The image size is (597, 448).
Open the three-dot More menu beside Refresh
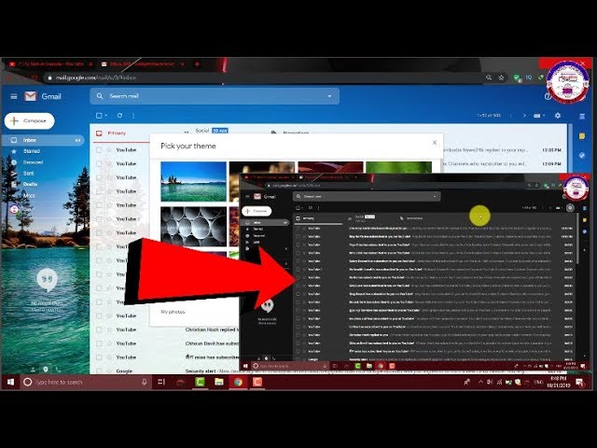[133, 116]
